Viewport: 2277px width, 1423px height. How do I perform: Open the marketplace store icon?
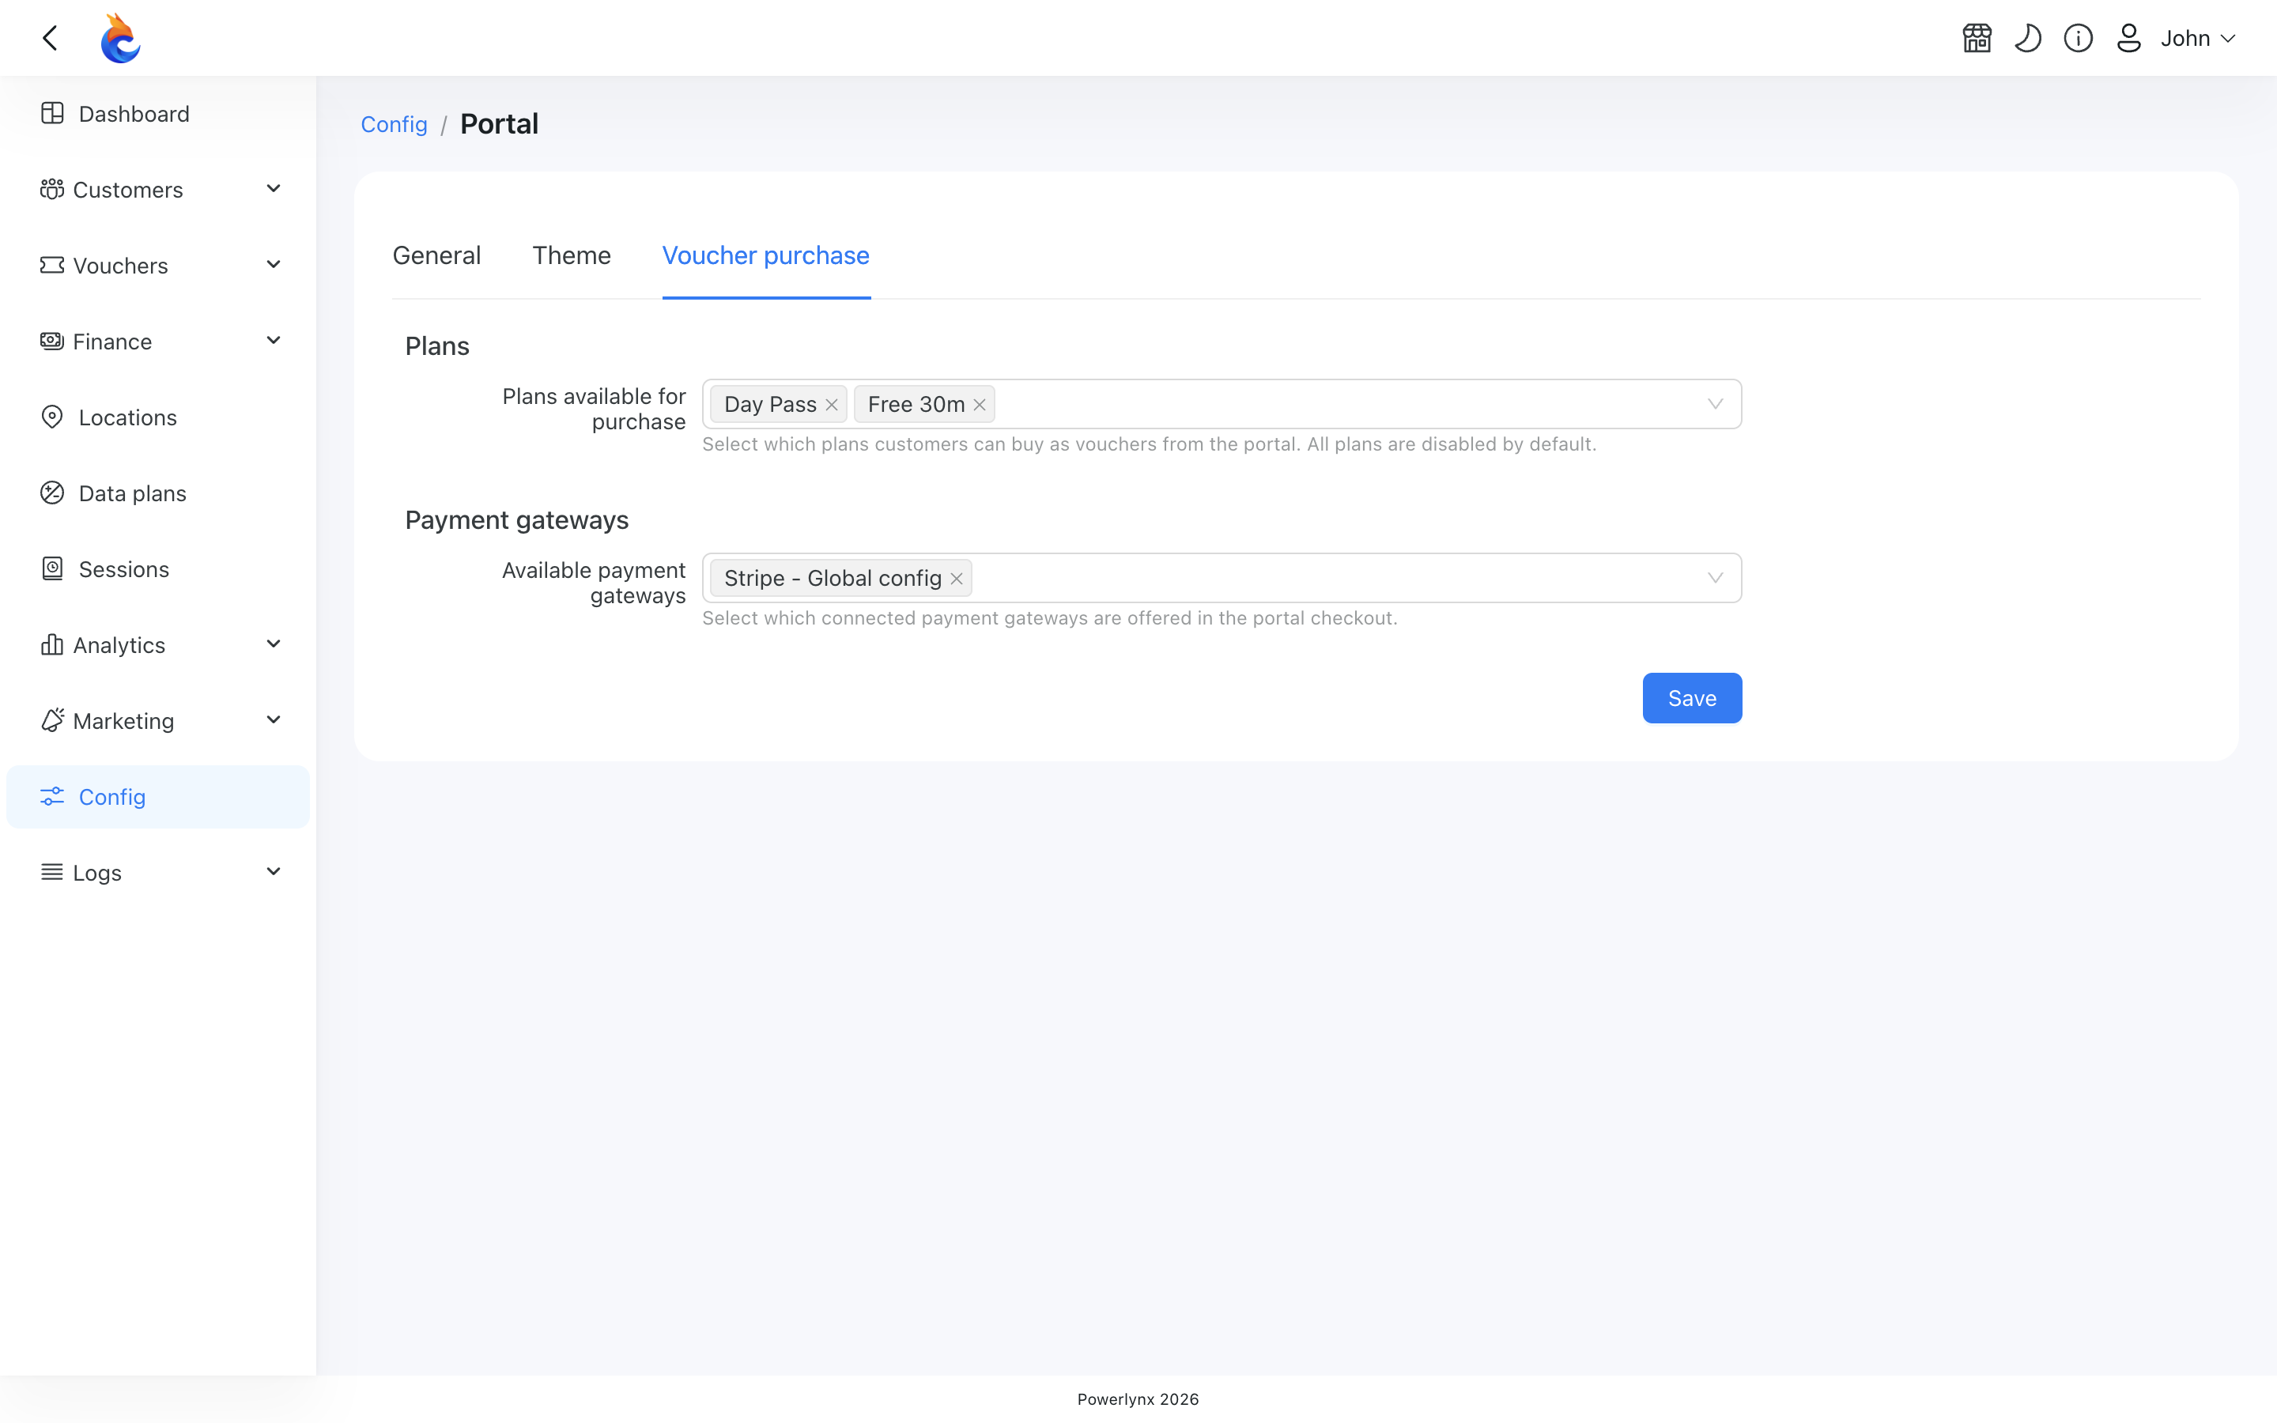[x=1977, y=38]
